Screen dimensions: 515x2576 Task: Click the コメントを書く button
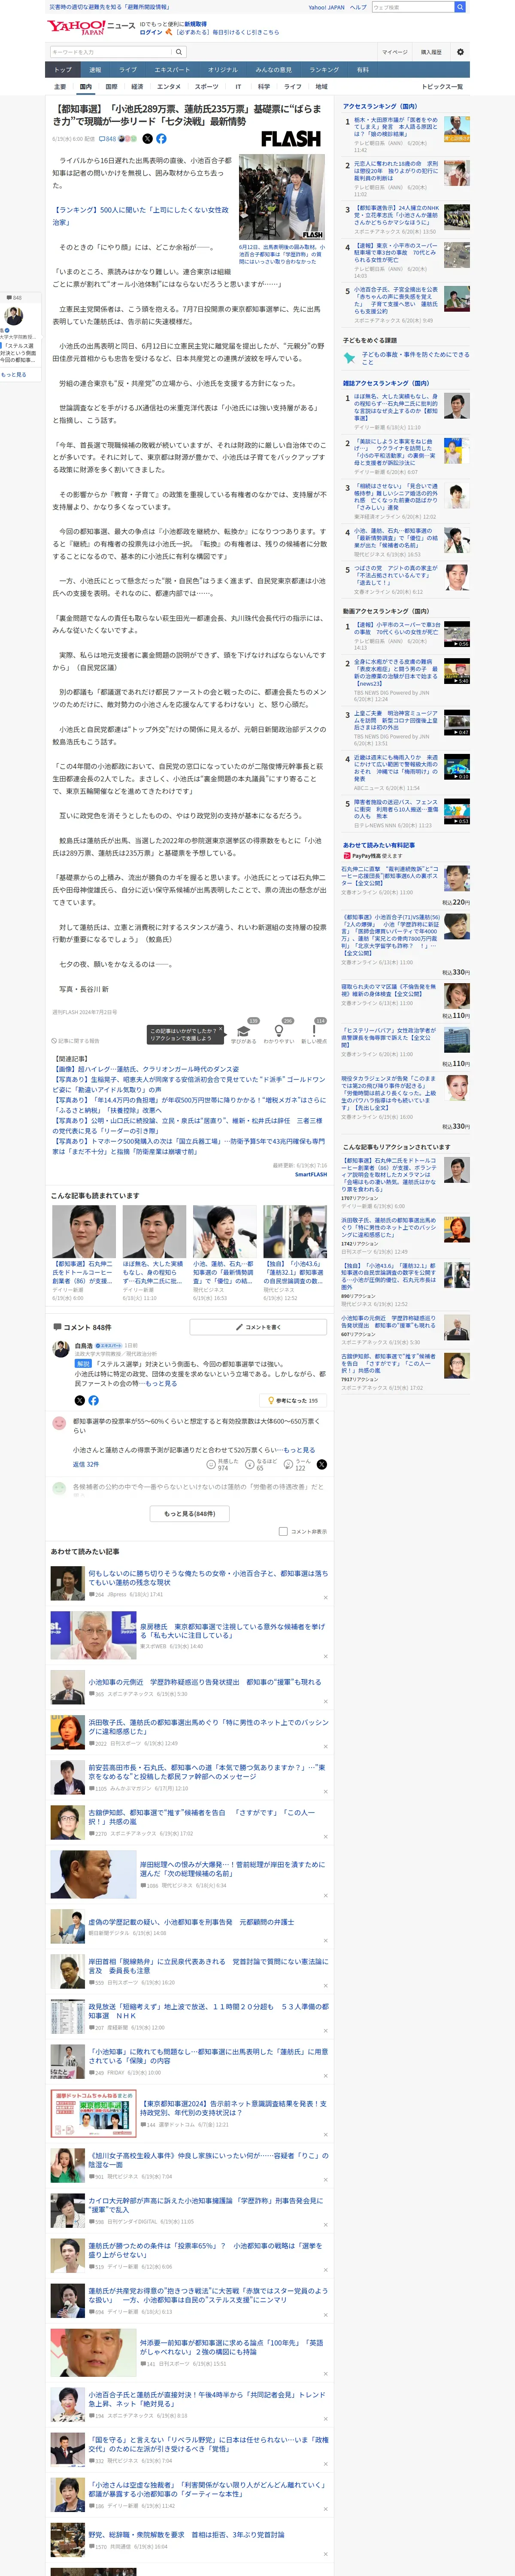258,1327
